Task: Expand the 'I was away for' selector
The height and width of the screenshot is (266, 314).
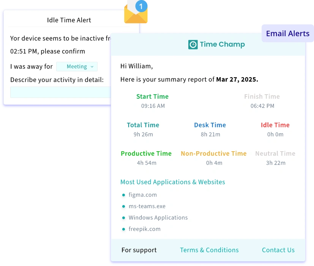Action: pos(77,66)
